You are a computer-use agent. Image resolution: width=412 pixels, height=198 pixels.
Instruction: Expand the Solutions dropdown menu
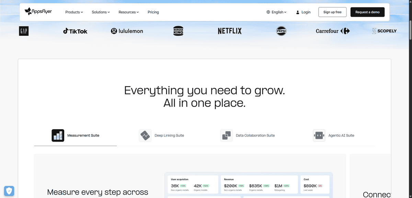point(101,12)
